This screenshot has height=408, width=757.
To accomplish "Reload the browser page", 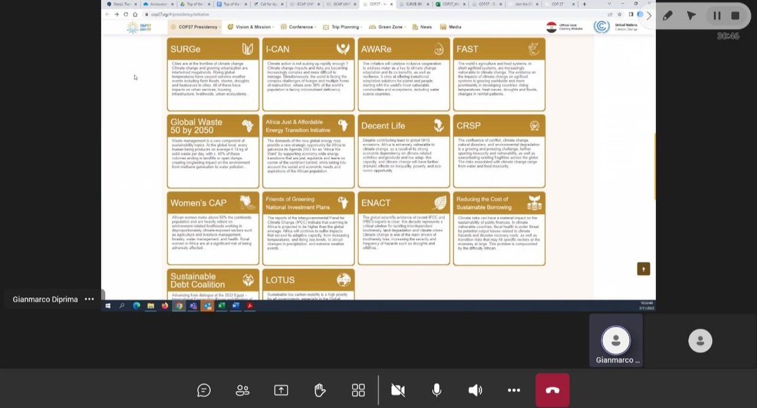I will (x=126, y=14).
